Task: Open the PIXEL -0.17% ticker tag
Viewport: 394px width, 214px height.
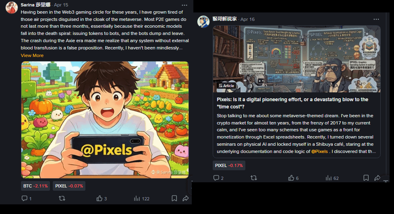Action: coord(229,165)
